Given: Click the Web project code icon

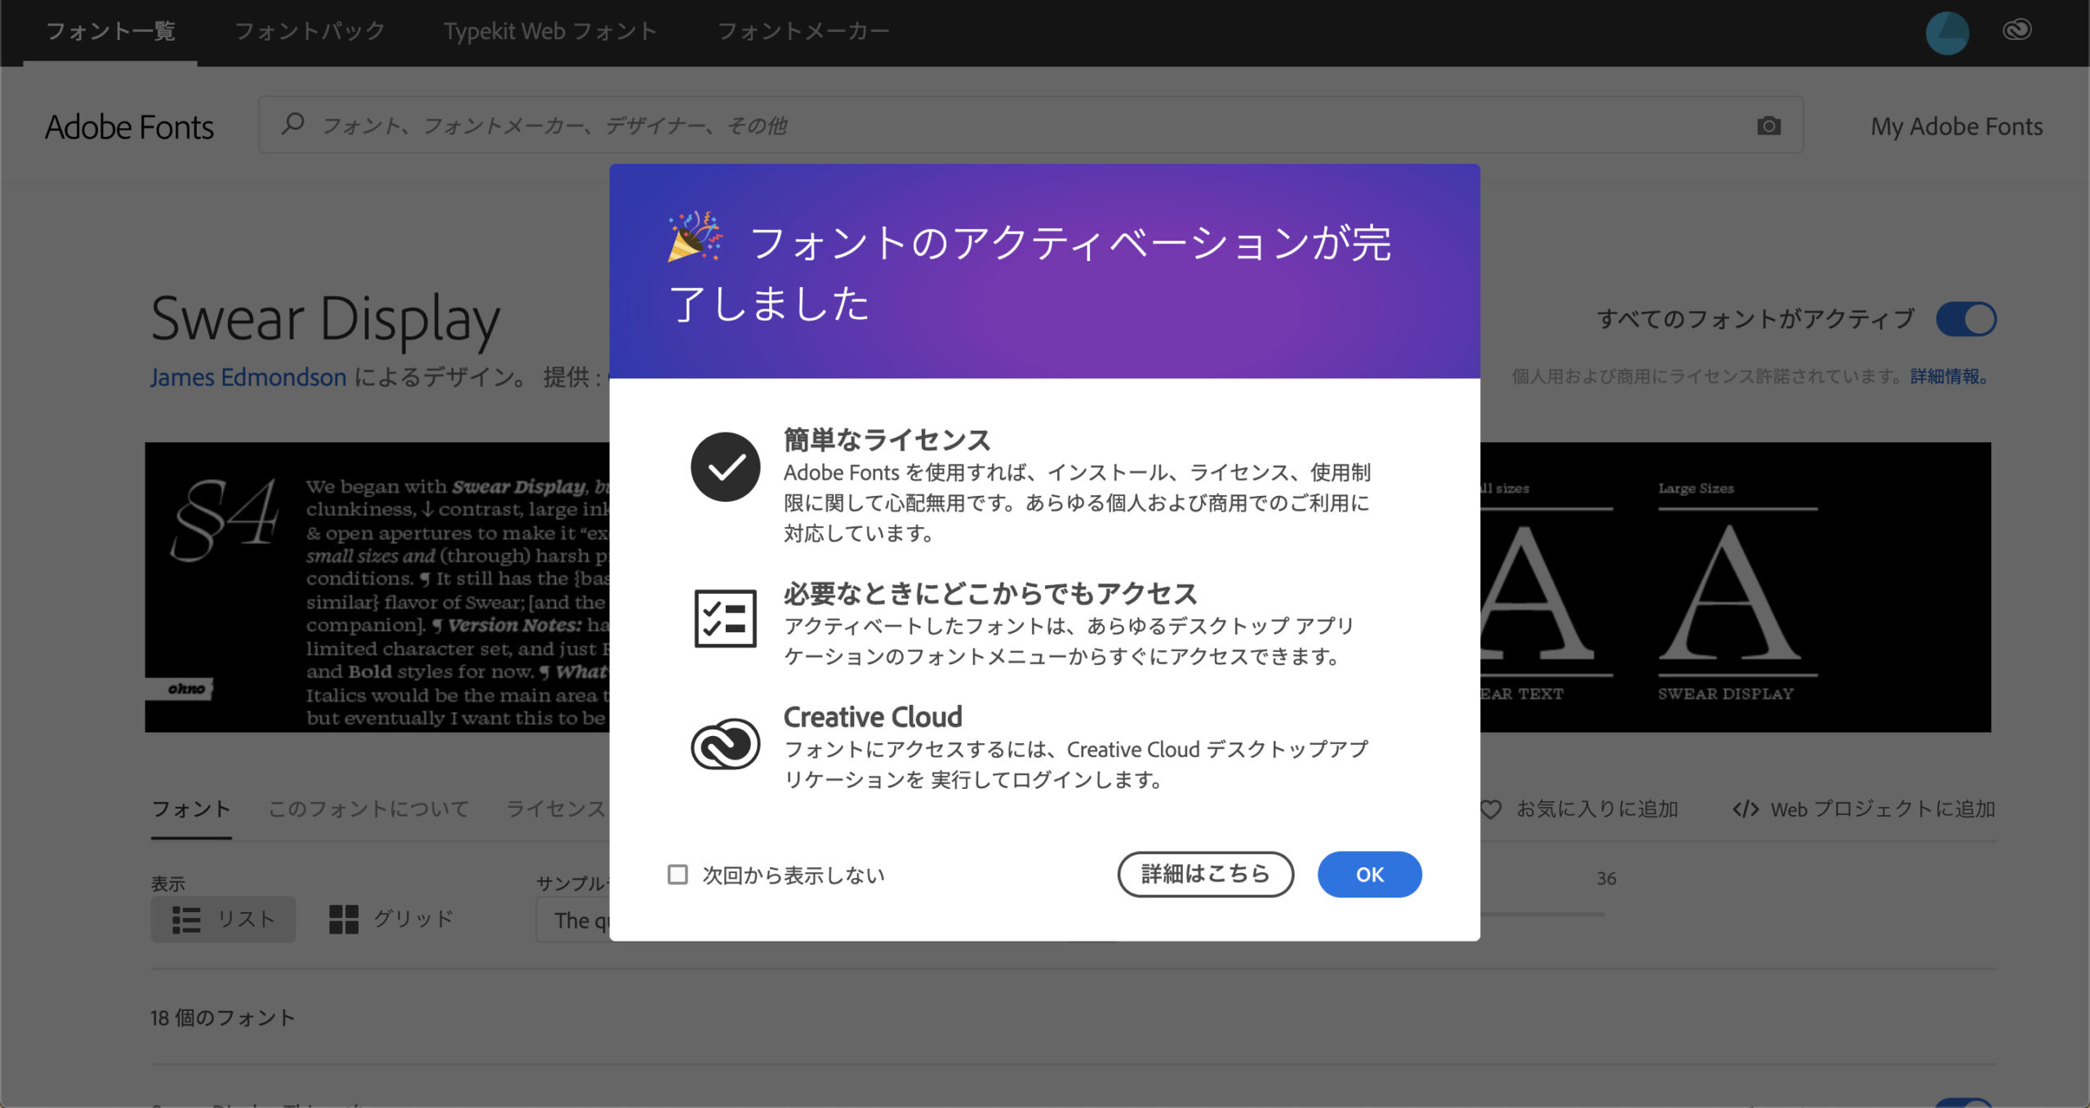Looking at the screenshot, I should [x=1745, y=809].
